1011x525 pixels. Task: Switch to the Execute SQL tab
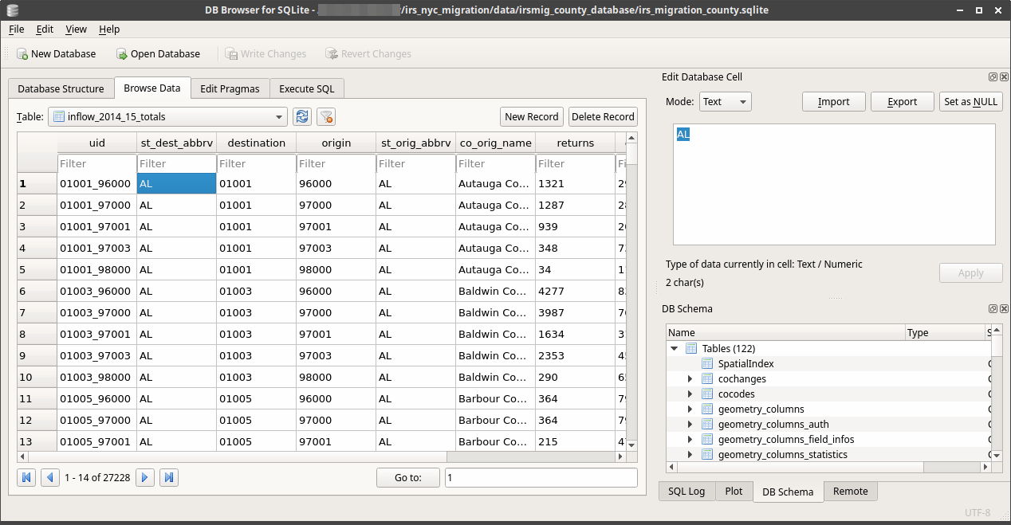(x=307, y=88)
